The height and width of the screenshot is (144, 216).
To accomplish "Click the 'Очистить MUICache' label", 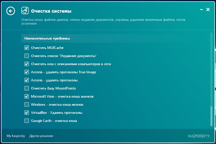I will tap(47, 48).
